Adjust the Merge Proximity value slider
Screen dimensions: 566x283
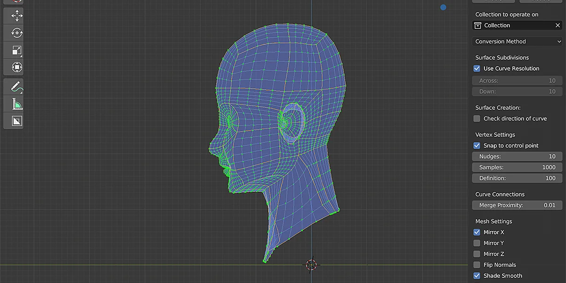click(516, 205)
